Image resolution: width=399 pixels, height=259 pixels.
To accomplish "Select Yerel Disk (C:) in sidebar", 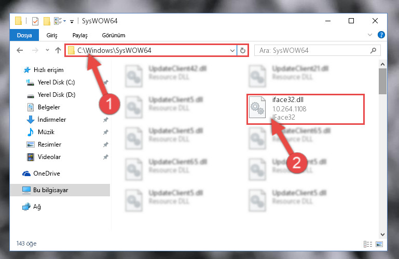I will (x=56, y=82).
